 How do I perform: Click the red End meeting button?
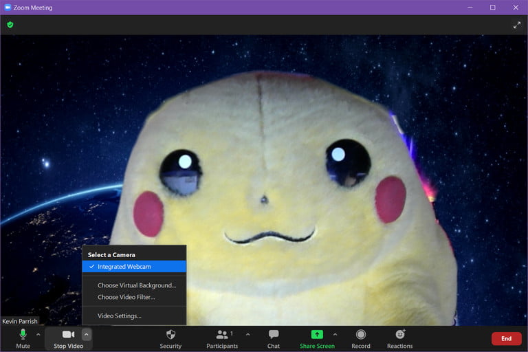click(x=506, y=338)
